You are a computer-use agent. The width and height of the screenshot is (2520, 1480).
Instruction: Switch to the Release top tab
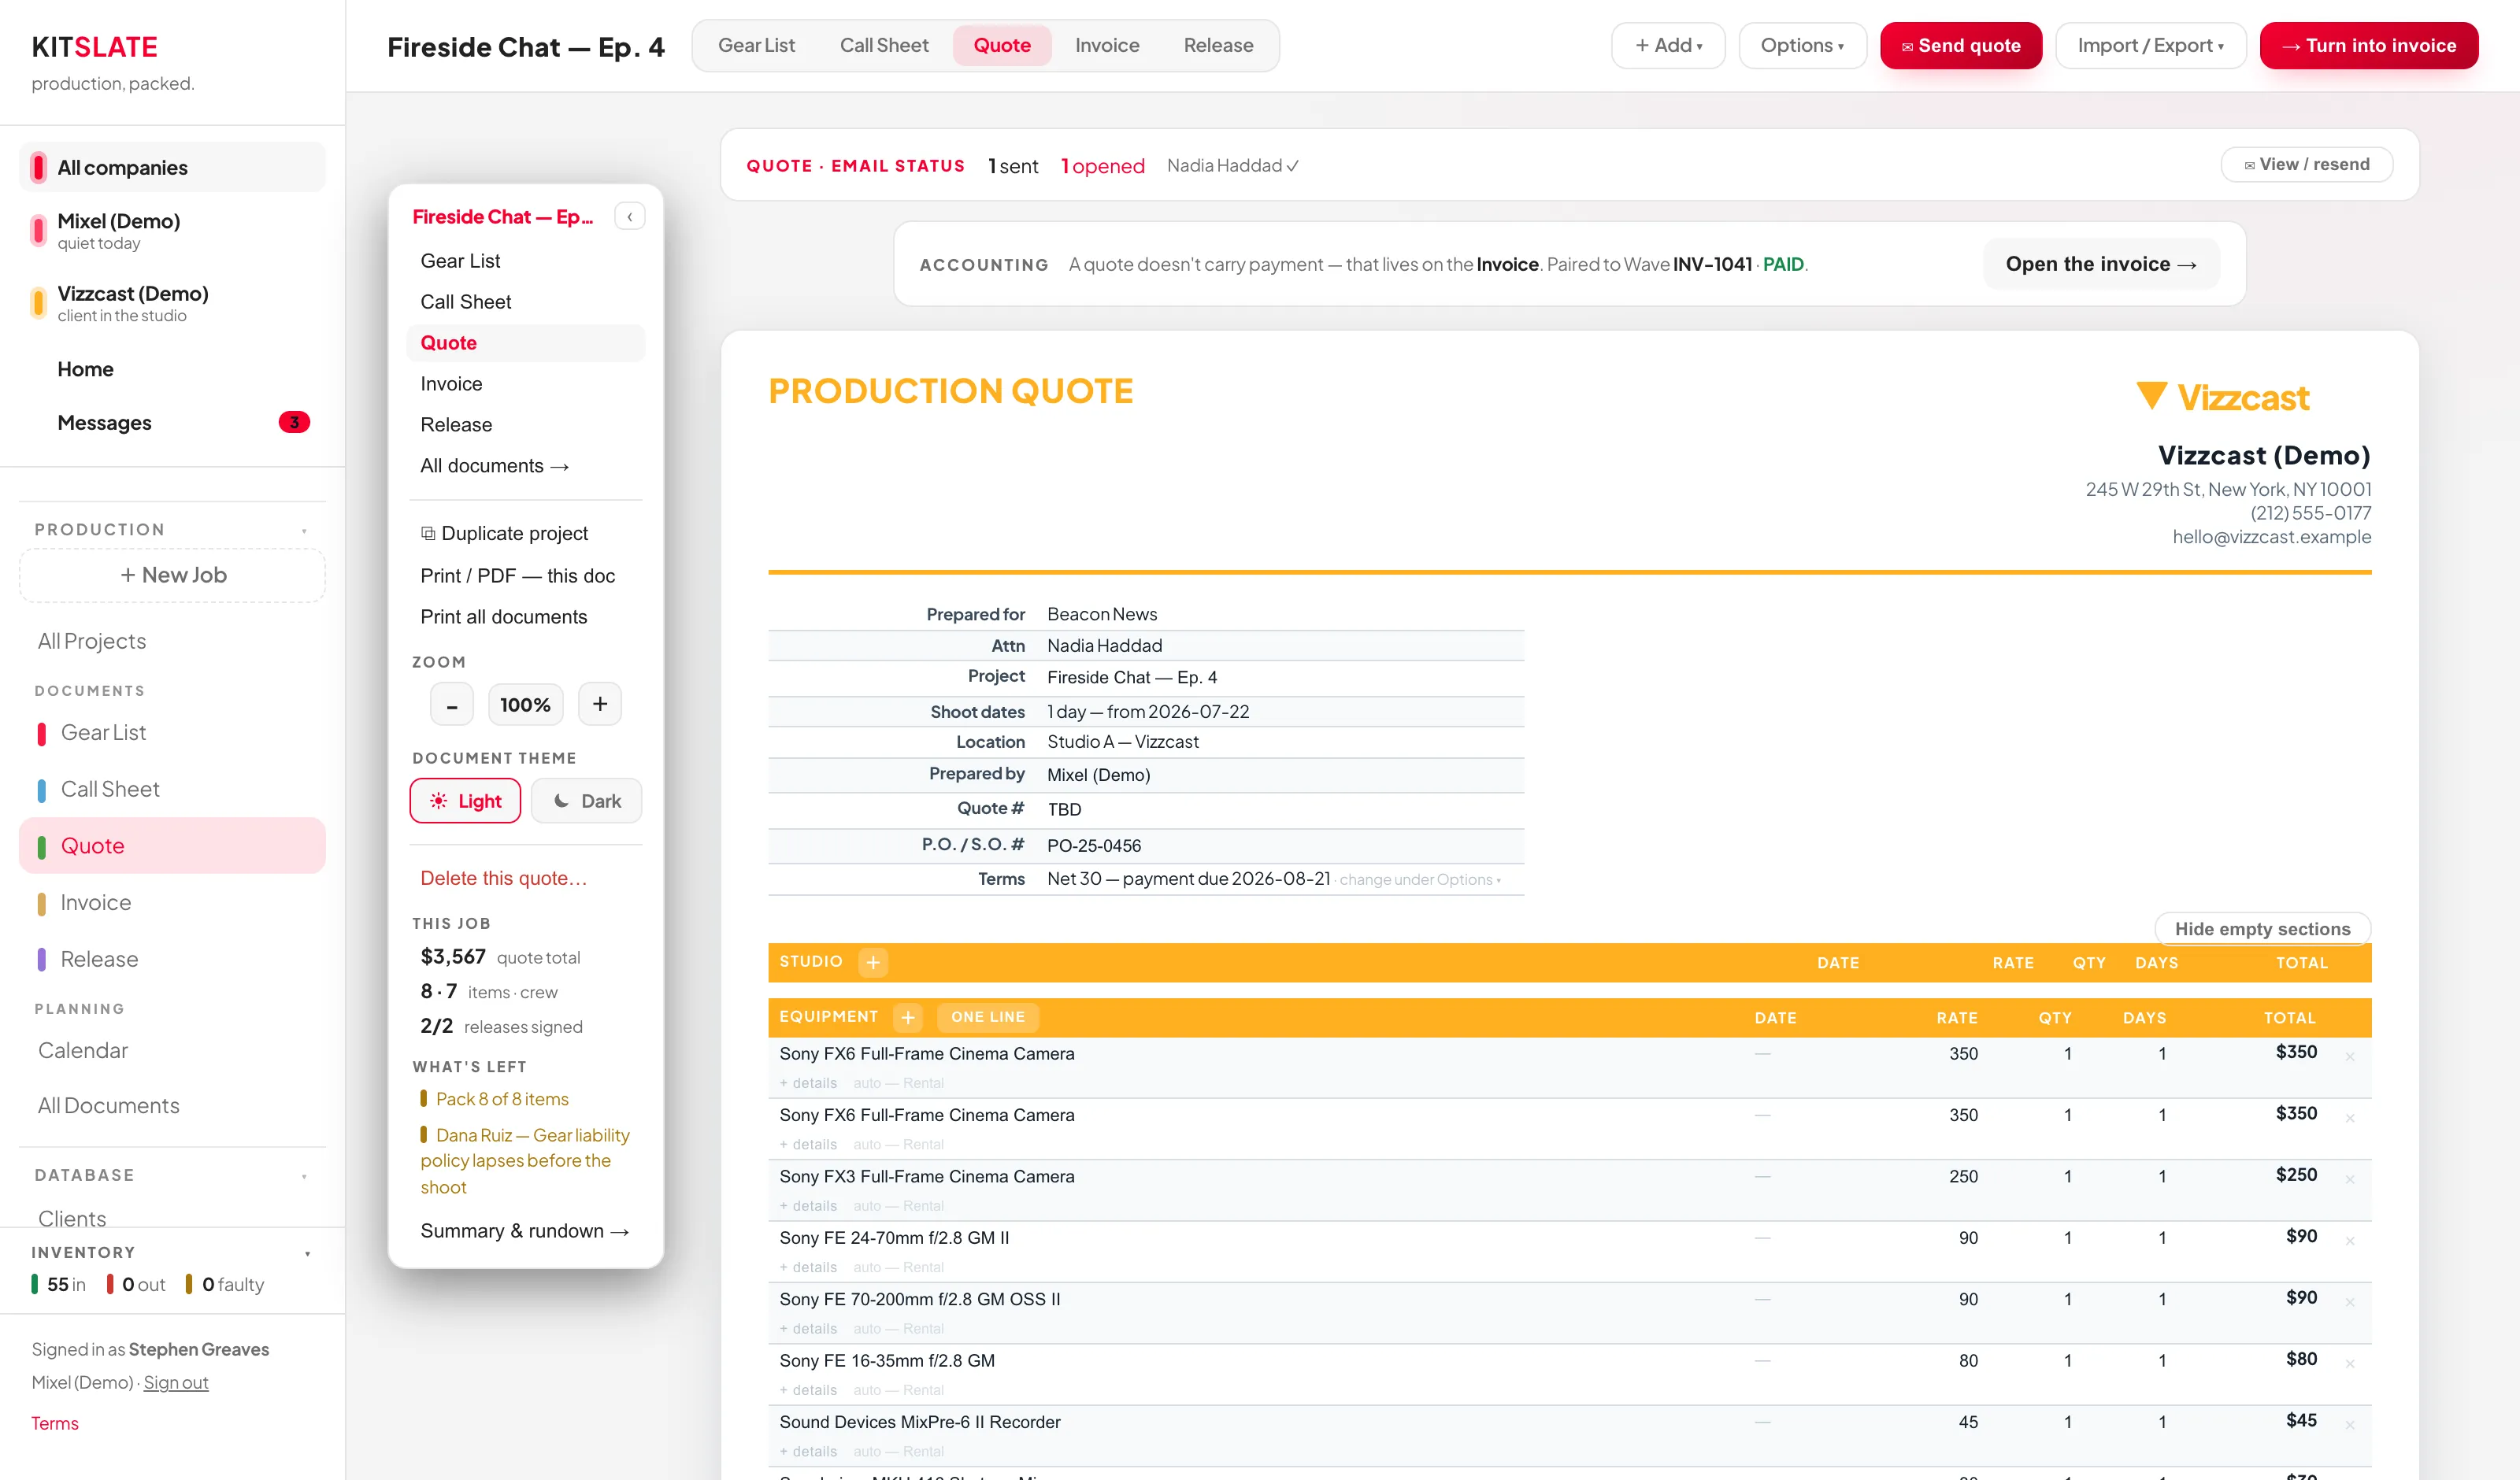coord(1218,45)
